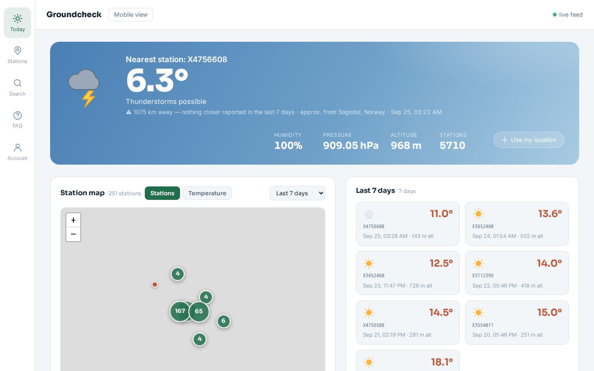Screen dimensions: 594x371
Task: Click the rain cloud icon on the 11.0° card
Action: coord(369,214)
